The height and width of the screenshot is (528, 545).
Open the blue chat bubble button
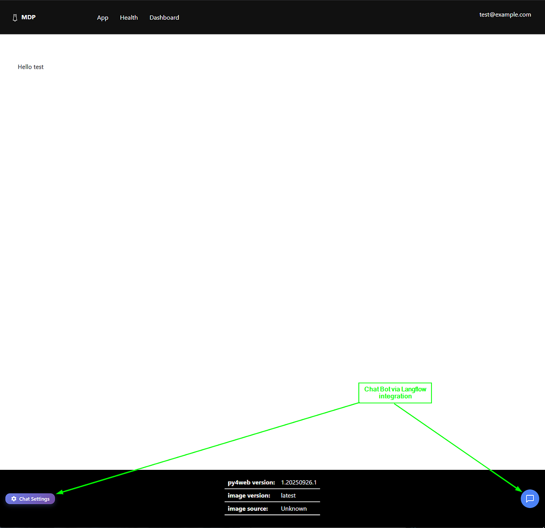click(530, 498)
